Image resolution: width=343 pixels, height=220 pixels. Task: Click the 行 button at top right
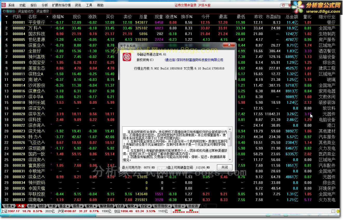click(285, 5)
